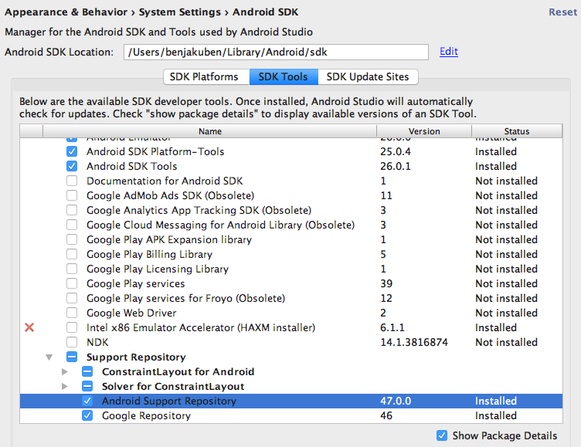Screen dimensions: 581x447
Task: Click the Google Web Driver row label
Action: [x=131, y=313]
